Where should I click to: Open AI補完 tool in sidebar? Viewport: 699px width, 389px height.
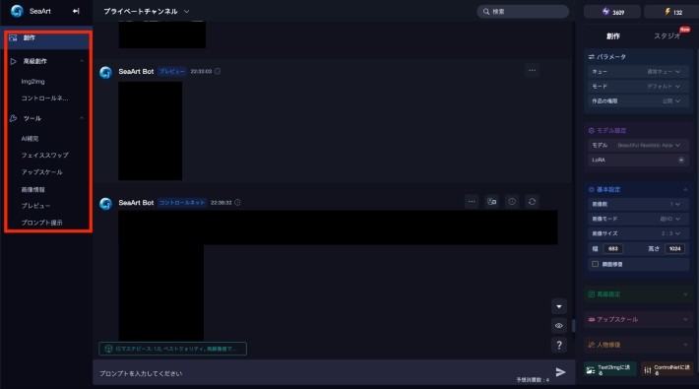(x=30, y=139)
